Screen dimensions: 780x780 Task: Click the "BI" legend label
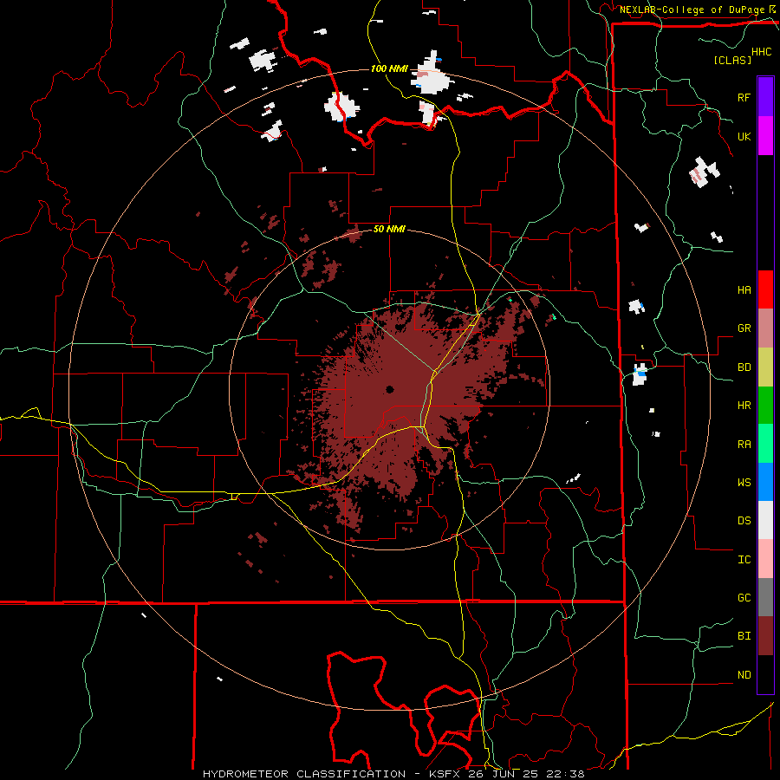(744, 636)
